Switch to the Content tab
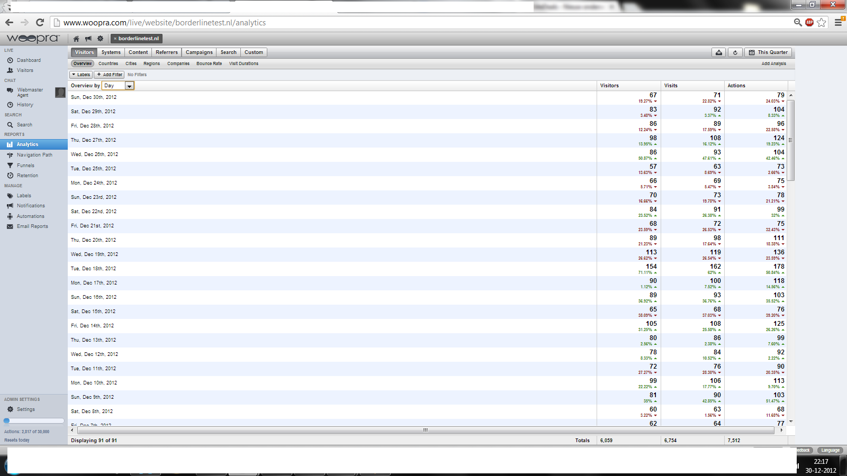847x476 pixels. 138,52
